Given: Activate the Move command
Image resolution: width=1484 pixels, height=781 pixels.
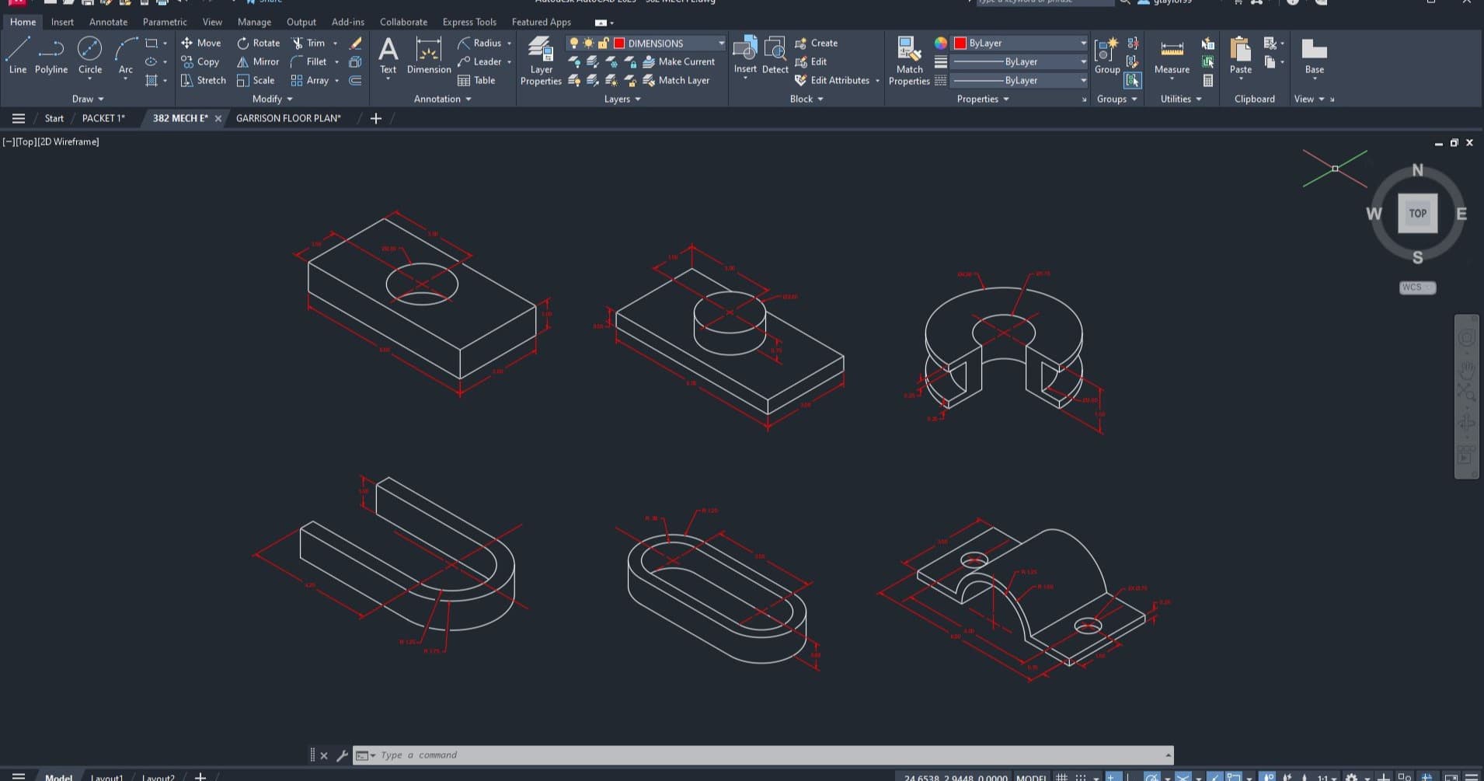Looking at the screenshot, I should tap(201, 43).
